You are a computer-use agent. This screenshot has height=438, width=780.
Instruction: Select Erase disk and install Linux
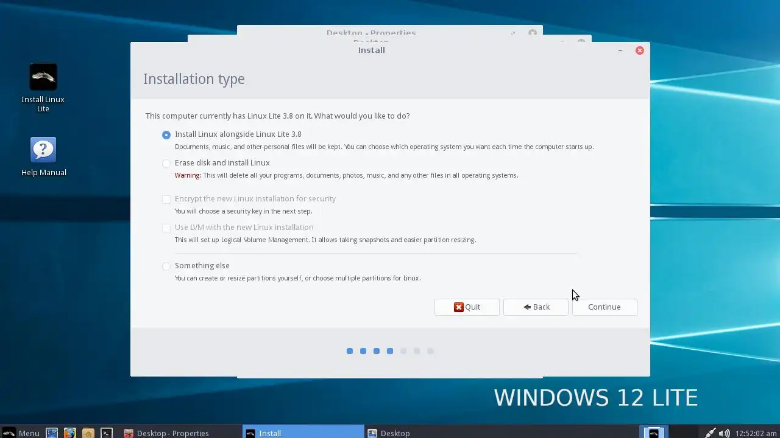[x=166, y=163]
